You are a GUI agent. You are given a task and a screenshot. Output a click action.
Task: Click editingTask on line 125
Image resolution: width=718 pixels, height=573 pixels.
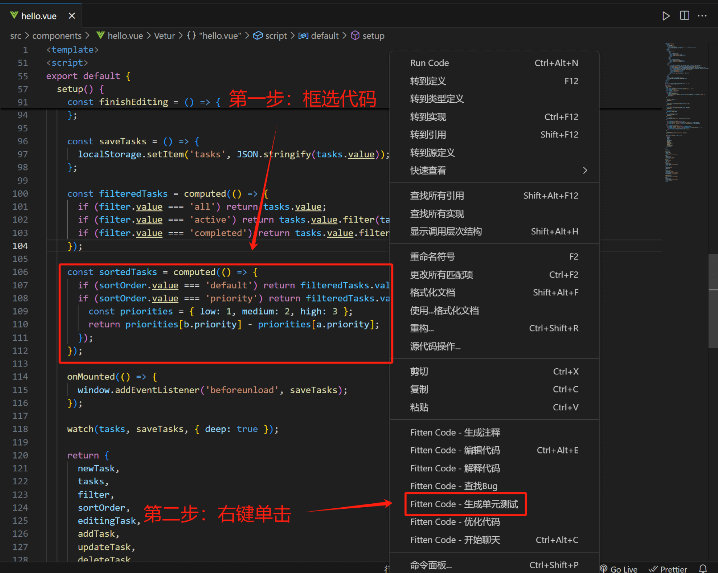point(107,521)
